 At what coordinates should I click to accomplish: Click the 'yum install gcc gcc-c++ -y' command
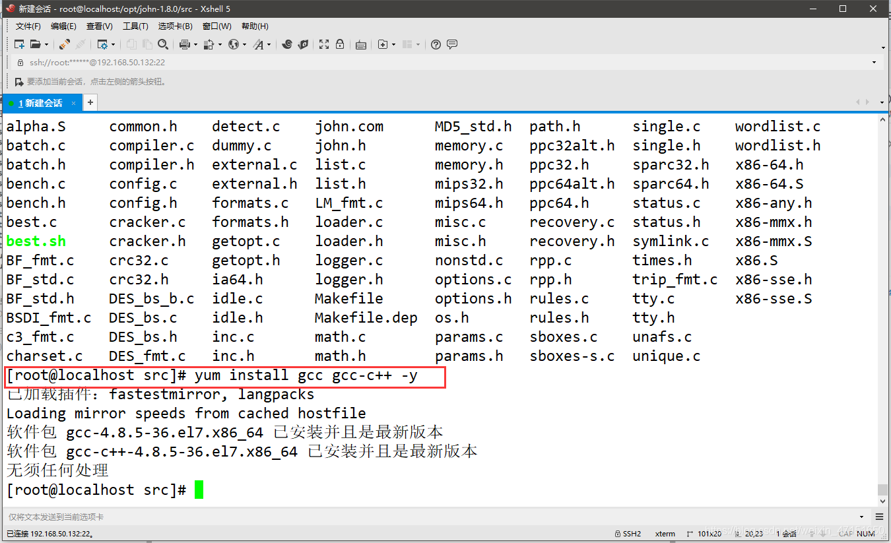pos(306,376)
